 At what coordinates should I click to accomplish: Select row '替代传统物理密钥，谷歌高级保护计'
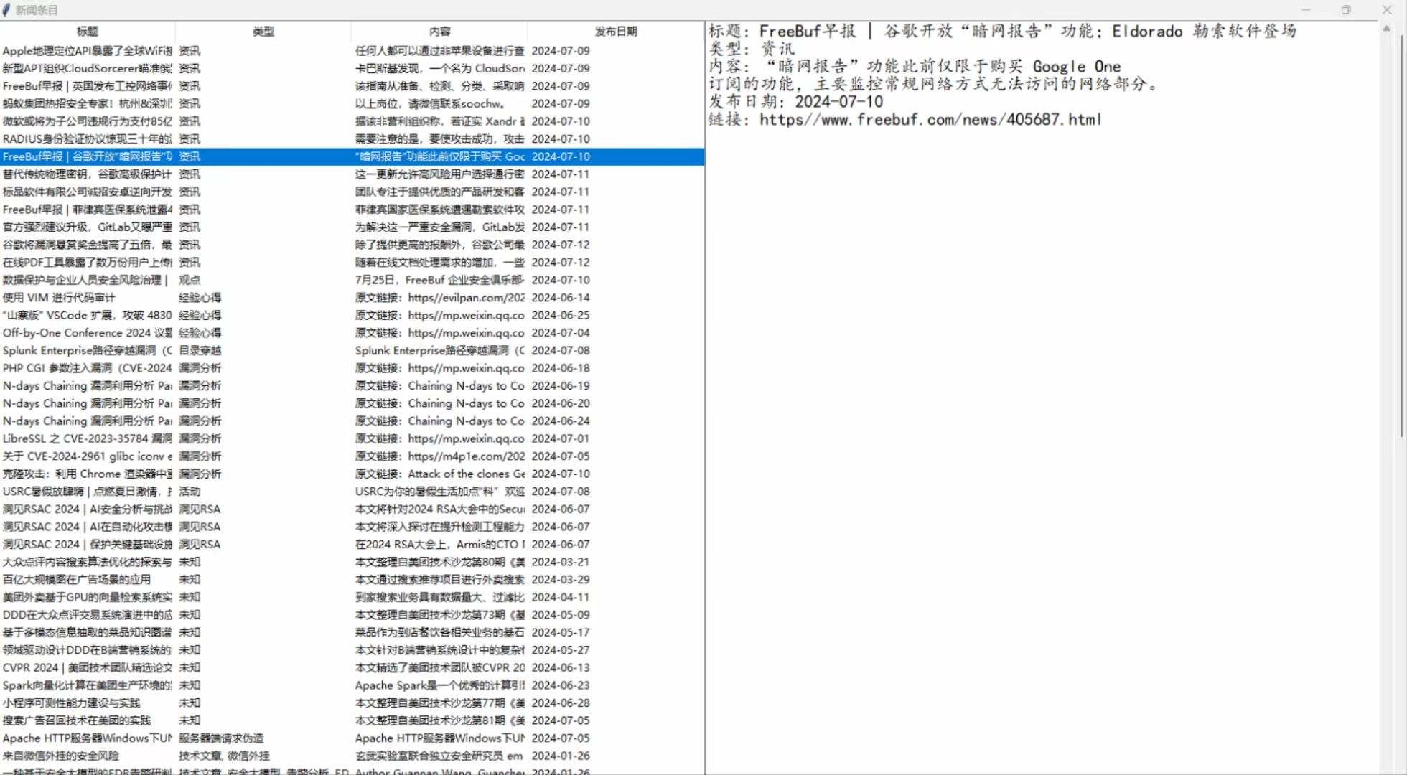point(352,174)
